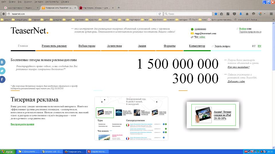Open 'Калькулятор' navigation item

click(x=197, y=46)
